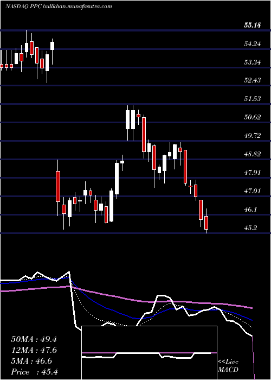Click the 12MA : 47.6 readout
The image size is (271, 380).
click(34, 350)
